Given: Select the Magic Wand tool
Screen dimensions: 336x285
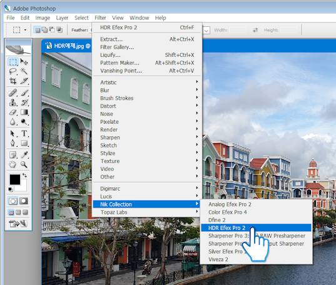Looking at the screenshot, I should [x=24, y=71].
